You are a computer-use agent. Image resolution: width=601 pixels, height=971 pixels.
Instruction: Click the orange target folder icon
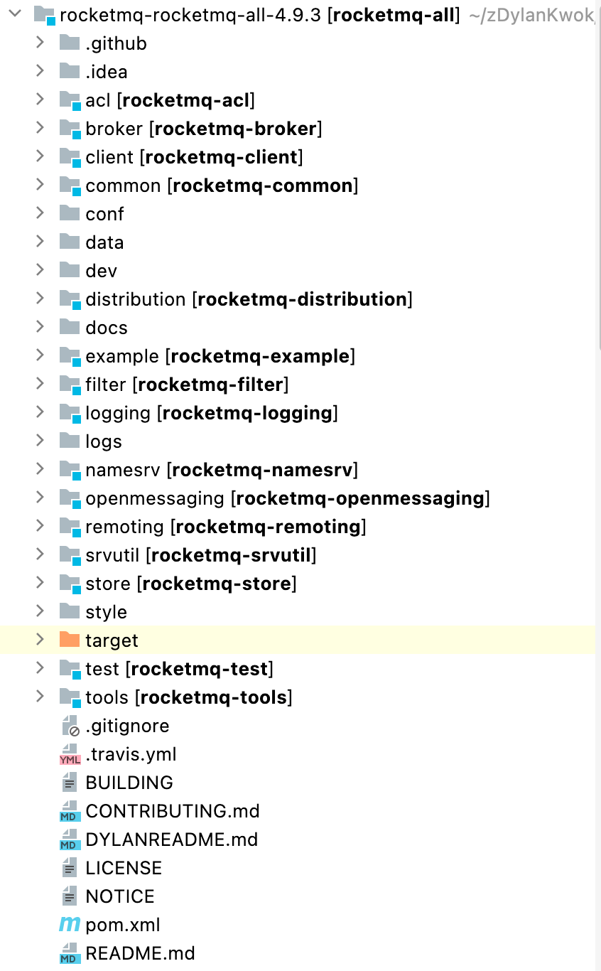coord(69,640)
